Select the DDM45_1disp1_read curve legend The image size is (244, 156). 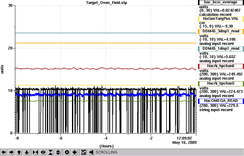coord(221,49)
